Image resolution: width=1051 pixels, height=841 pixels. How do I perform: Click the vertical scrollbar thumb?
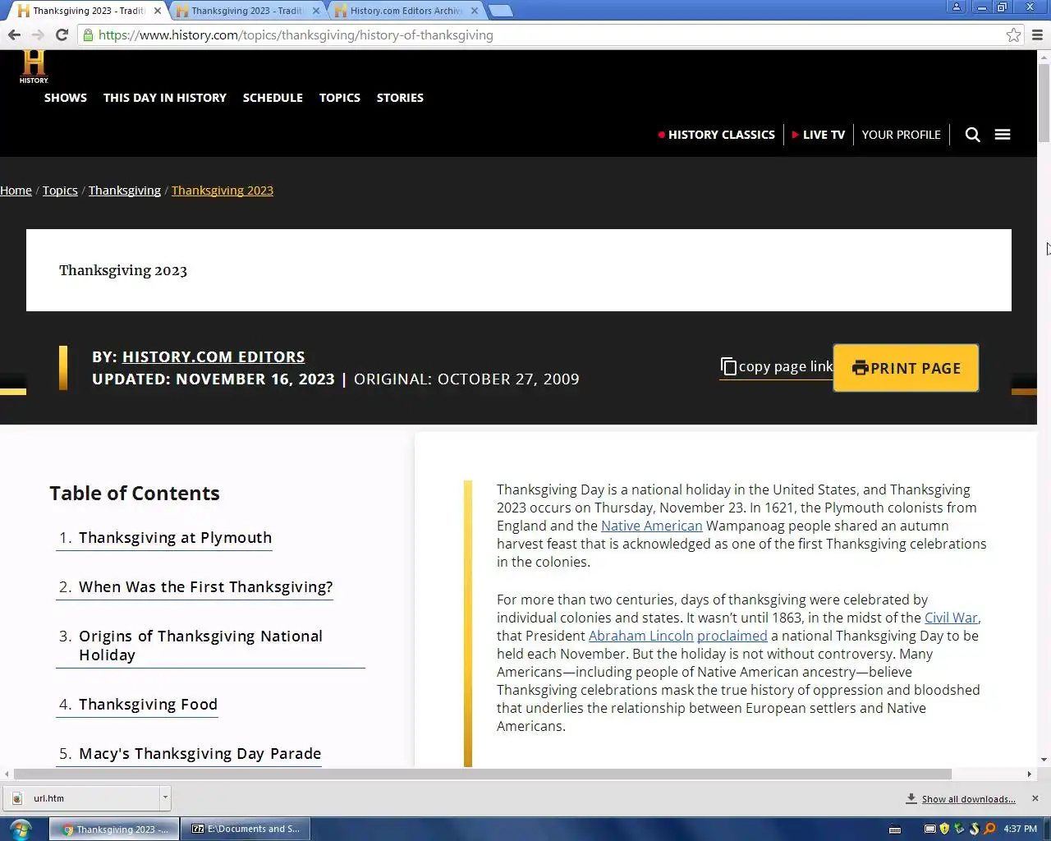[x=1044, y=103]
